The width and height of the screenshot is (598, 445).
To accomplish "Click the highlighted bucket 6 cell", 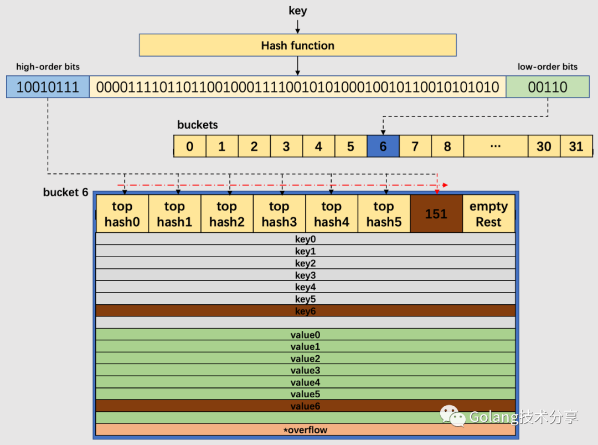I will click(x=383, y=146).
